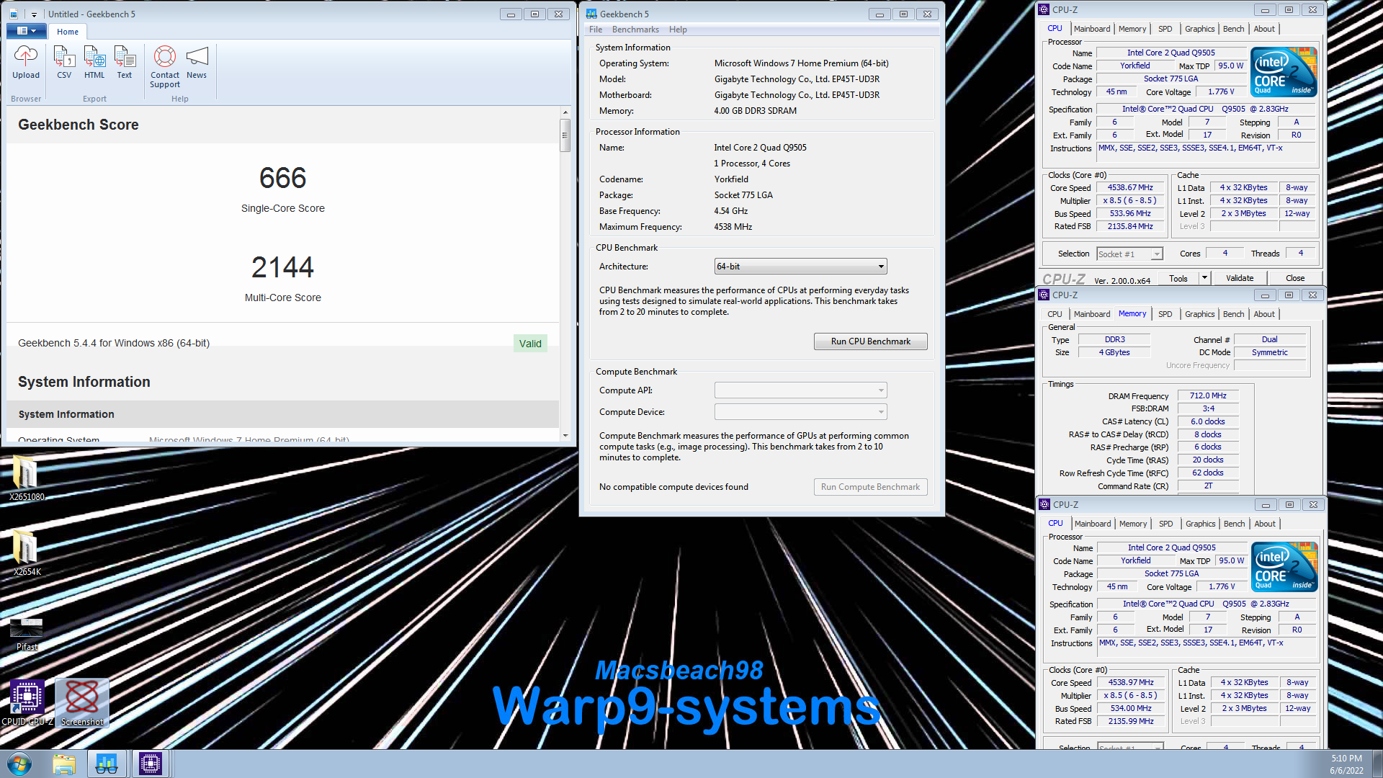1383x778 pixels.
Task: Open About tab in top CPU-Z window
Action: pyautogui.click(x=1264, y=29)
